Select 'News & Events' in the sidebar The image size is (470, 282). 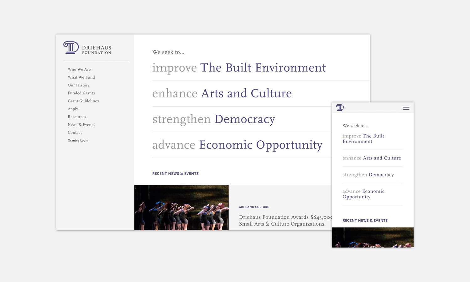coord(81,124)
